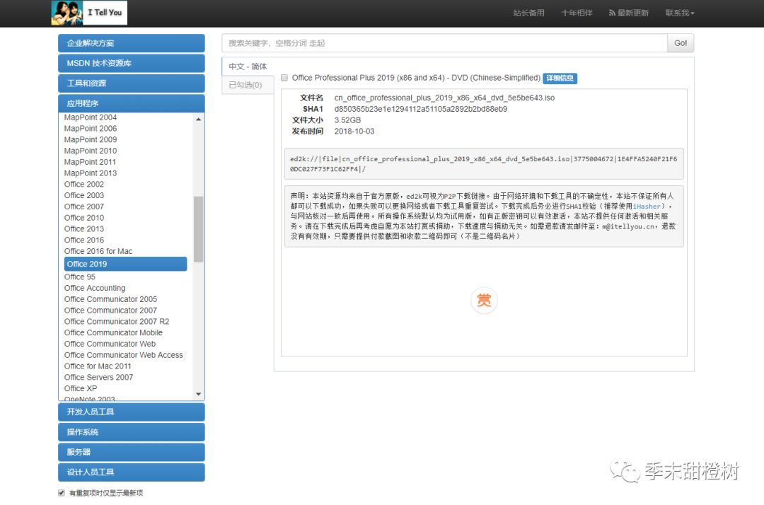Screen dimensions: 764x505
Task: Switch to the 中文 - 简体 tab
Action: (248, 66)
